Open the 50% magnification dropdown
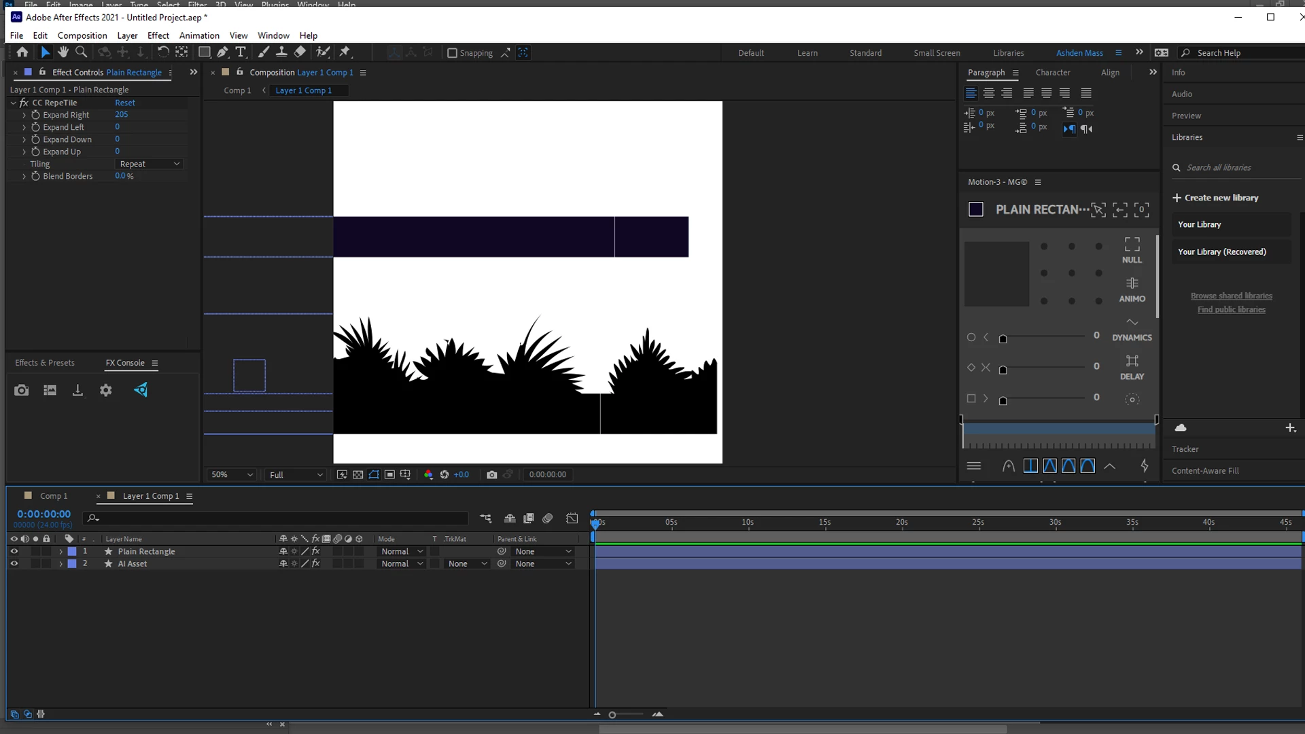This screenshot has width=1305, height=734. pos(232,474)
